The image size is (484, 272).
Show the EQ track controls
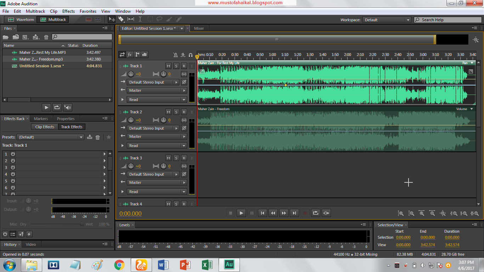[x=145, y=55]
